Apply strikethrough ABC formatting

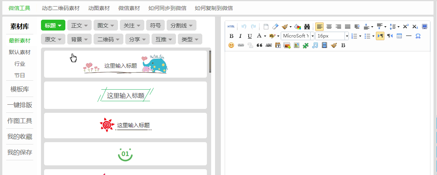click(269, 45)
